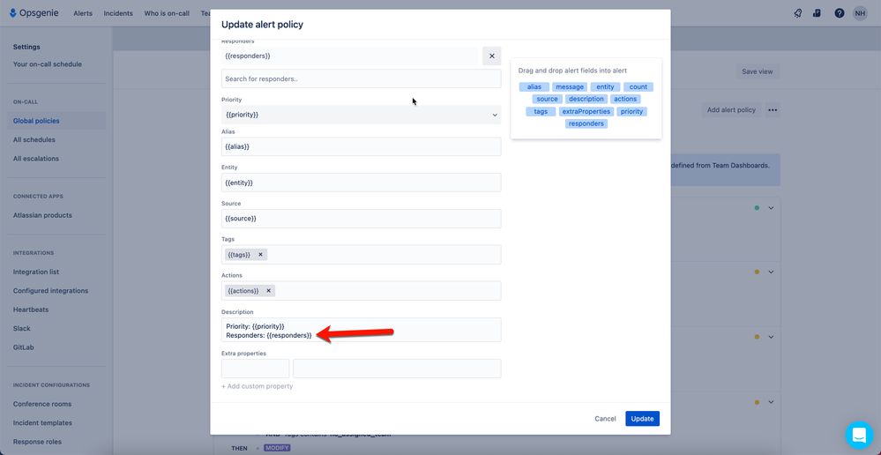Select the extraProperties field chip

[586, 112]
